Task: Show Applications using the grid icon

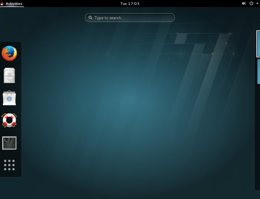Action: coord(9,165)
